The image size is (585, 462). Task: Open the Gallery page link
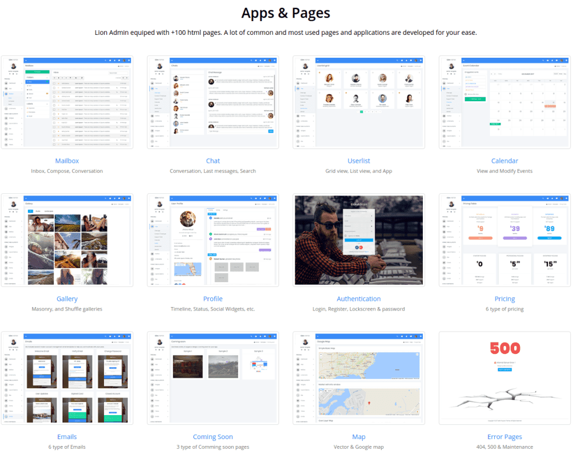pyautogui.click(x=67, y=298)
